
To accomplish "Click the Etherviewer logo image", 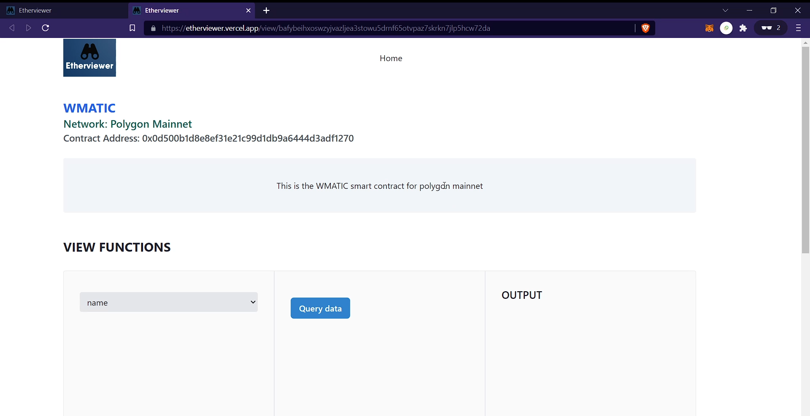I will point(89,58).
